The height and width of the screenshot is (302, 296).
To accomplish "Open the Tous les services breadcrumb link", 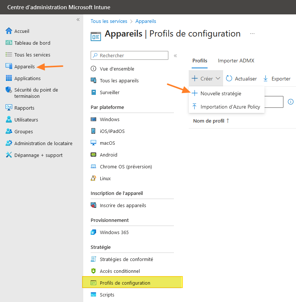I will coord(109,21).
